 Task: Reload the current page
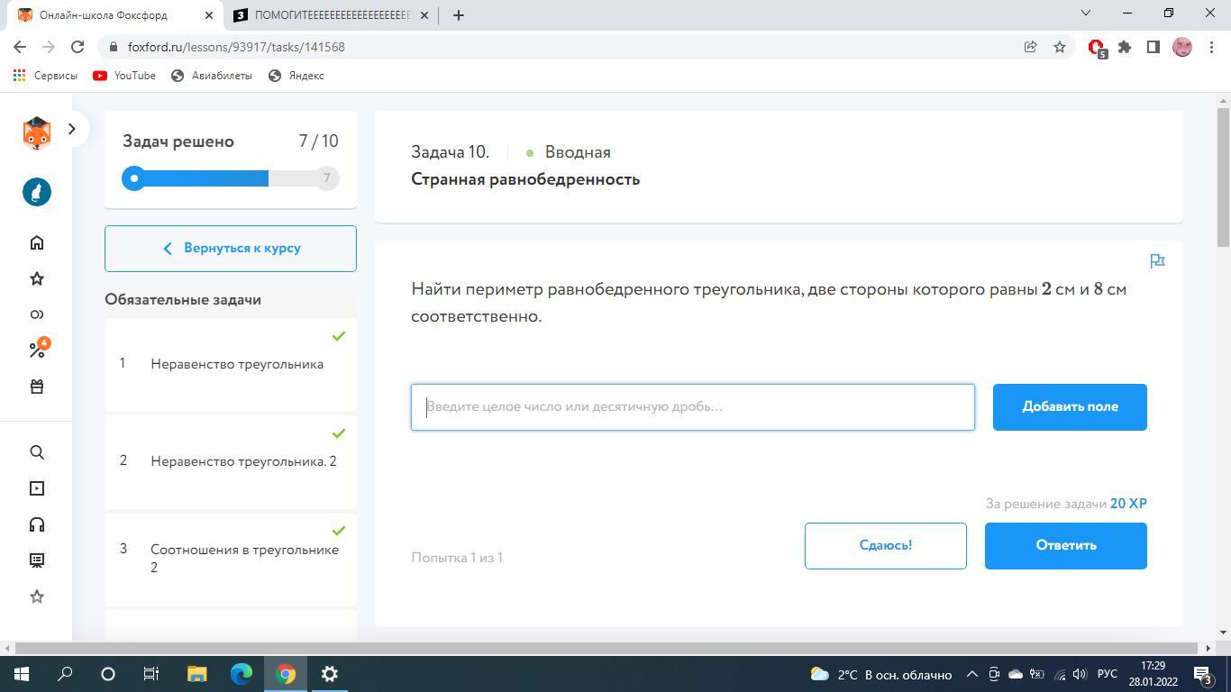pos(78,47)
